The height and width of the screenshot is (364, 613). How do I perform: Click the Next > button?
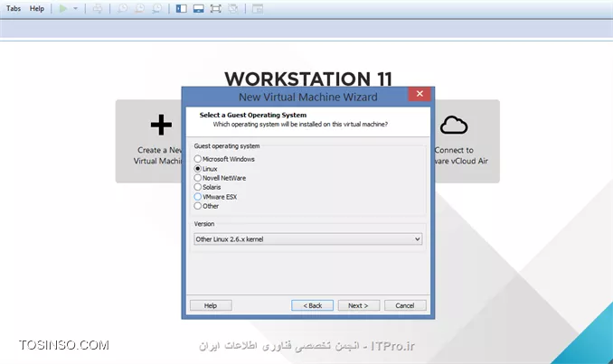[359, 305]
